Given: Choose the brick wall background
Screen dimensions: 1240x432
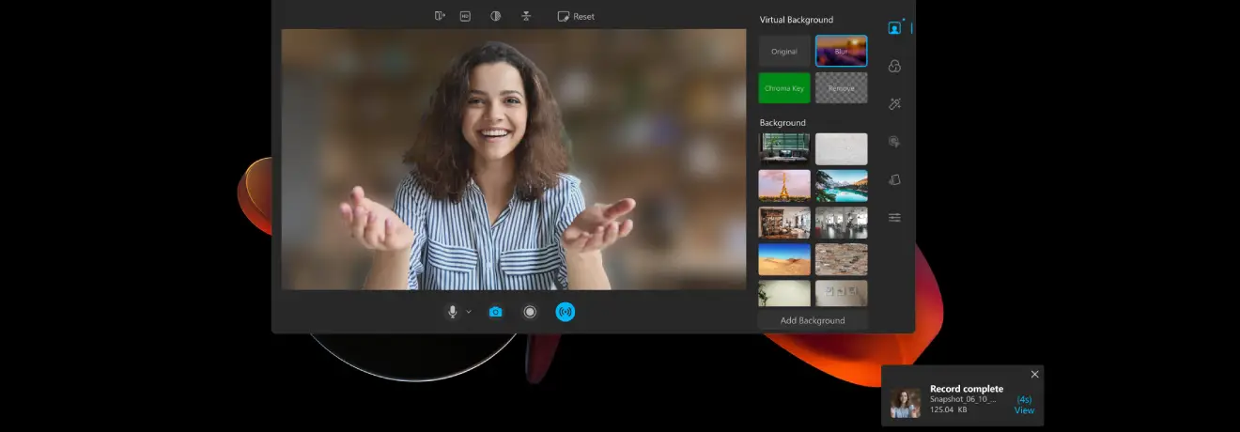Looking at the screenshot, I should (842, 259).
